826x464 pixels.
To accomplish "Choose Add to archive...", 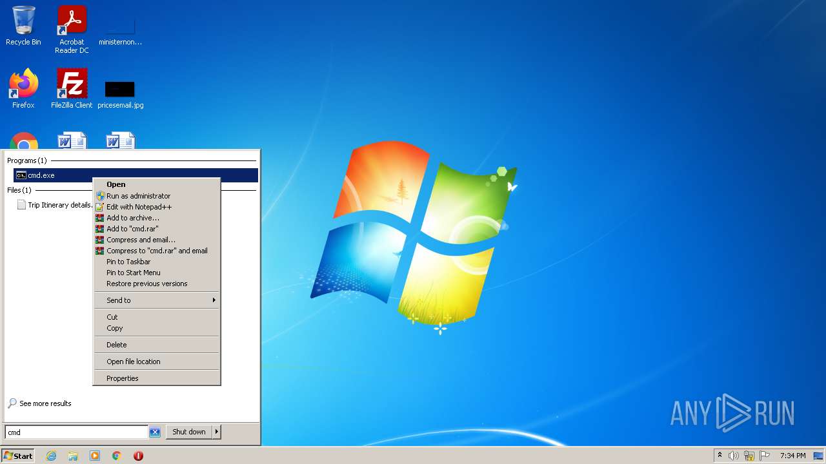I will click(157, 218).
